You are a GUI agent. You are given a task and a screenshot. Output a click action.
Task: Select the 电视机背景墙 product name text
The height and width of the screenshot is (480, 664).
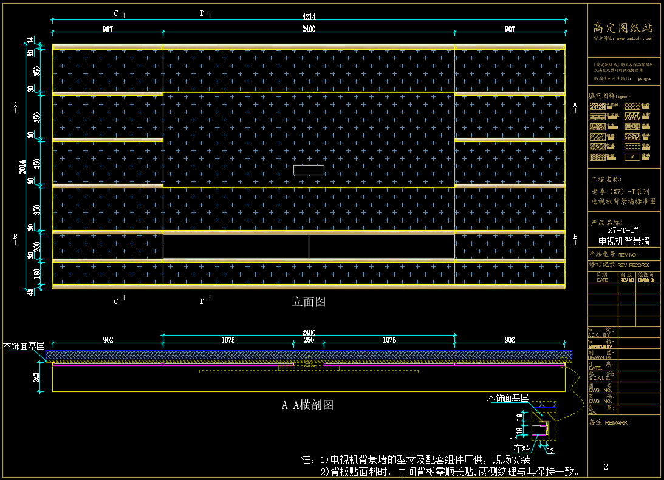623,241
